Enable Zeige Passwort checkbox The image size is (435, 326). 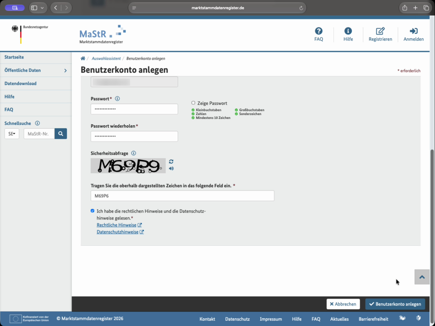[x=193, y=103]
